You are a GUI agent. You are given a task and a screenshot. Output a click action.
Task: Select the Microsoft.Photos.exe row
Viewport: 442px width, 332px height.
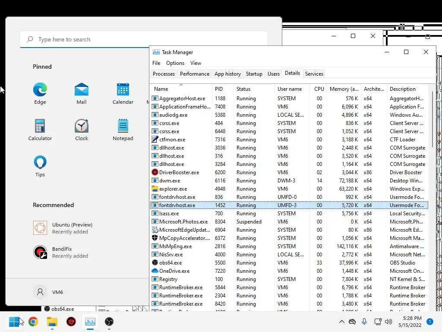(x=289, y=221)
